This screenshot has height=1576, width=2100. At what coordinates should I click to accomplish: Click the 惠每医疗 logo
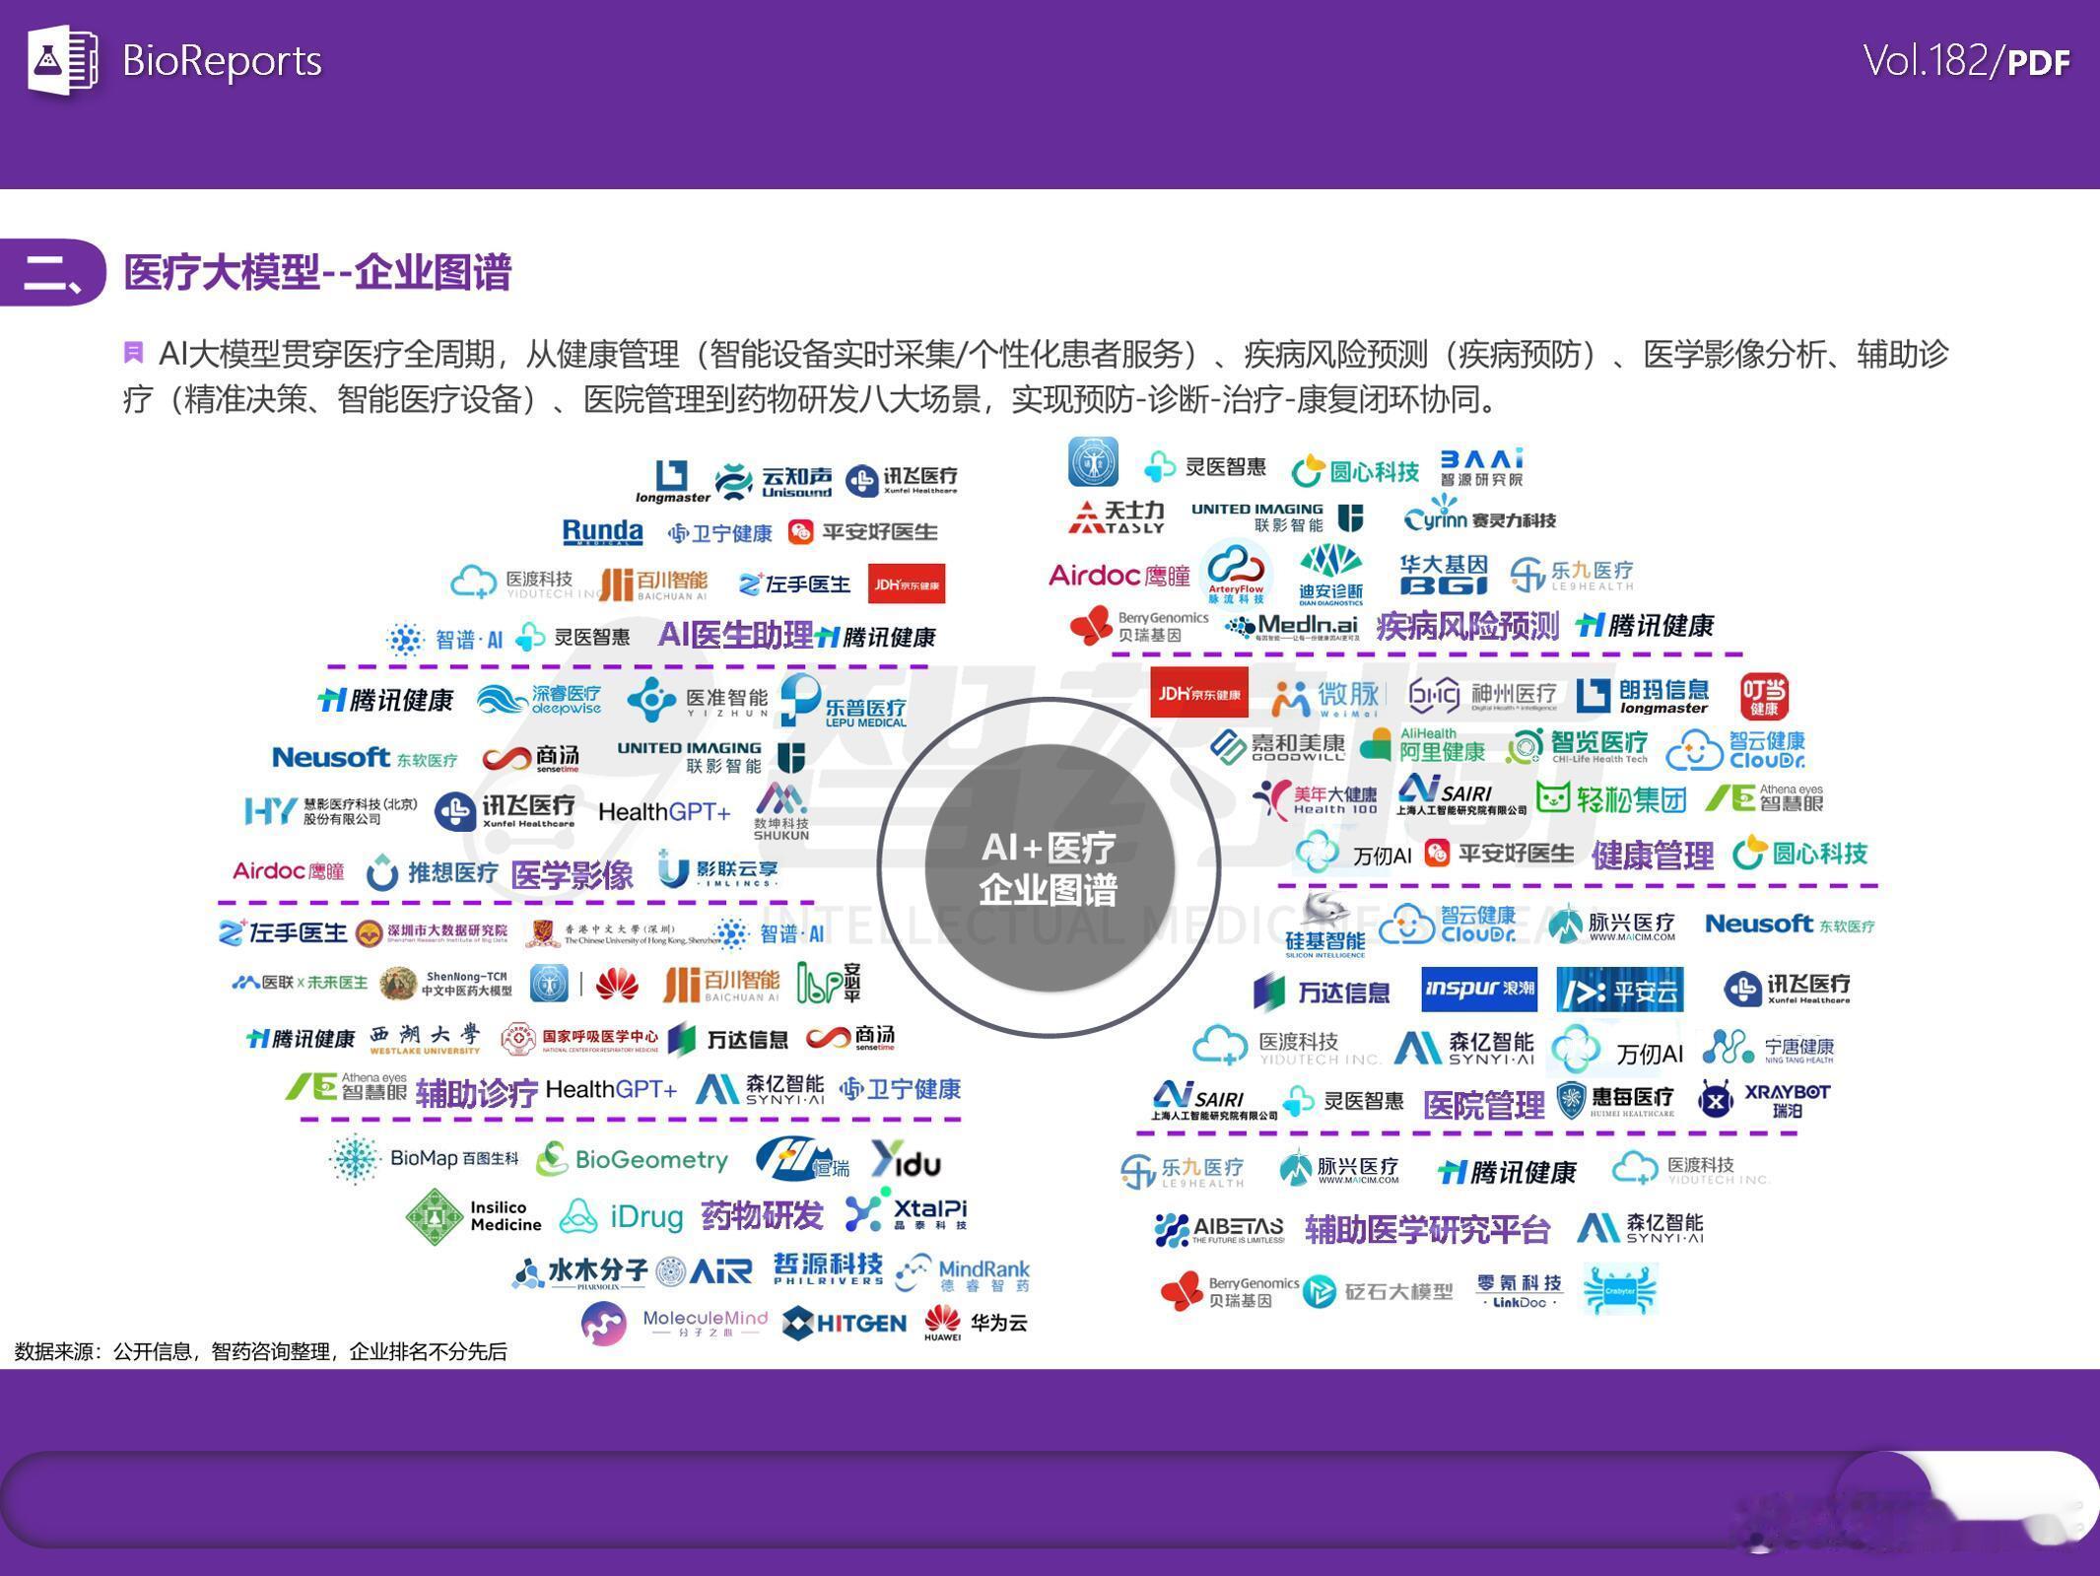click(1614, 1100)
